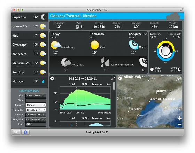Click the Odessa/Tsentral label on the map

click(x=162, y=99)
